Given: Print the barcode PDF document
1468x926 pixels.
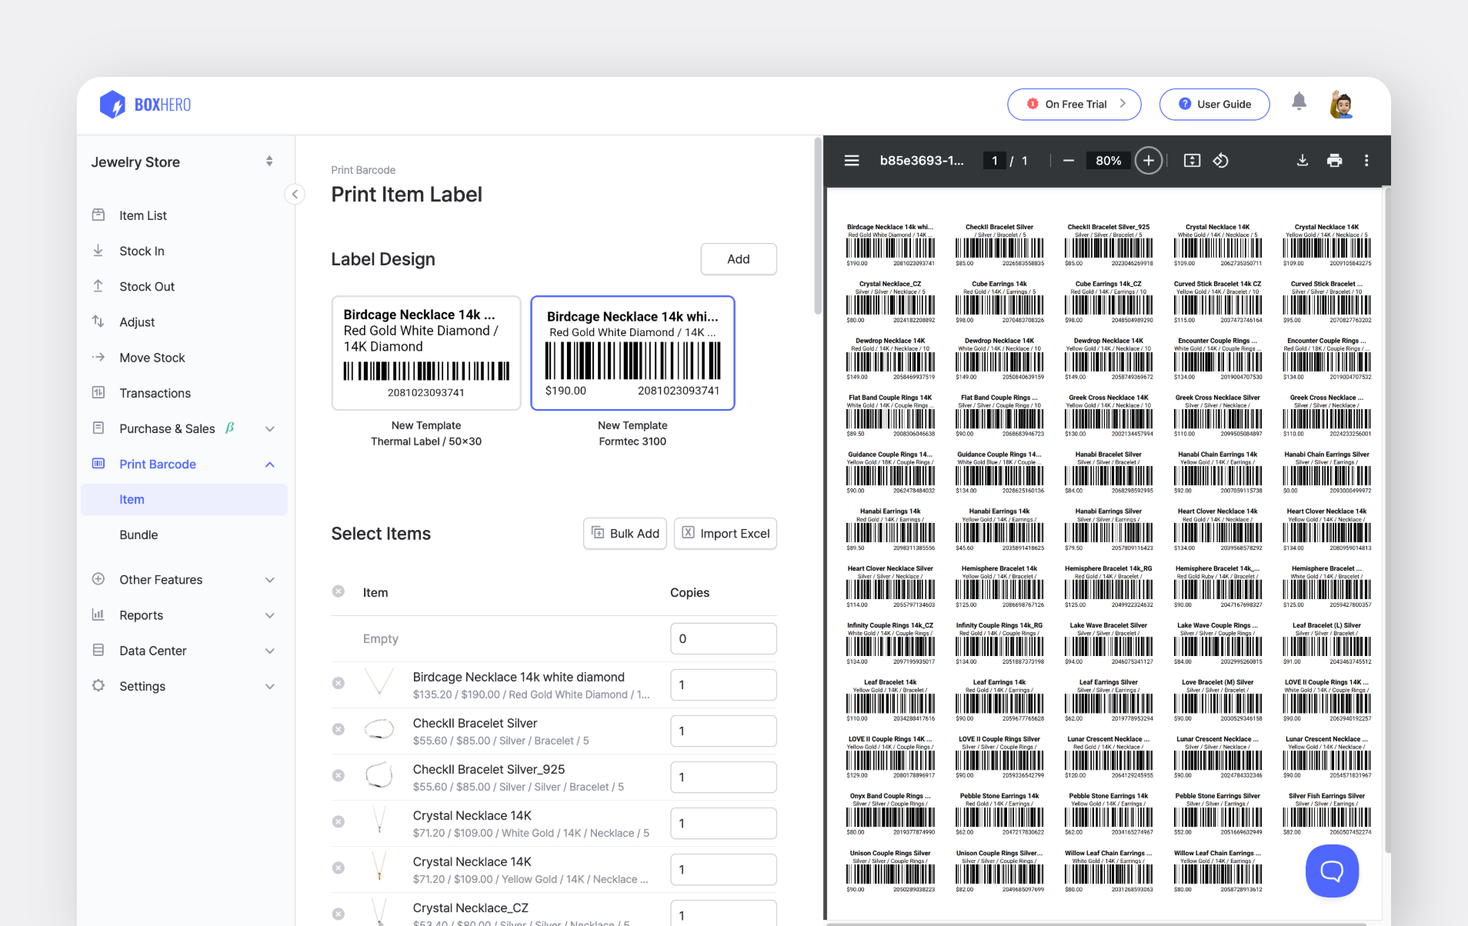Looking at the screenshot, I should [x=1334, y=160].
